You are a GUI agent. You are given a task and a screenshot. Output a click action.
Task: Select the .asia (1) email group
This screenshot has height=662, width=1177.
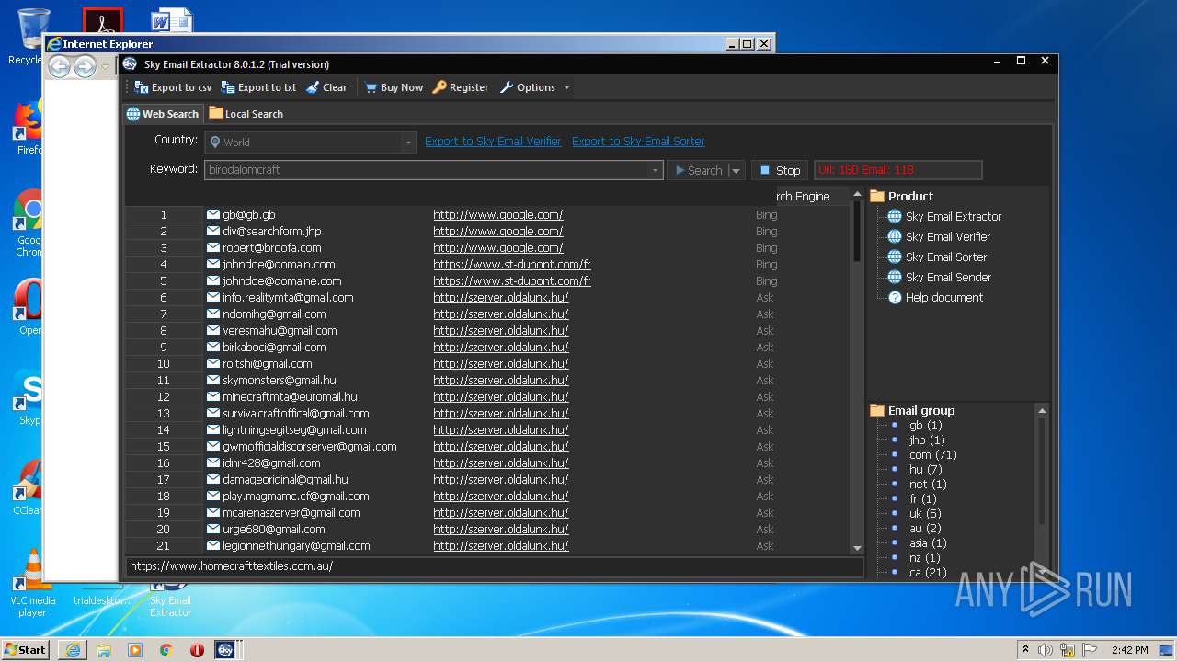[926, 543]
